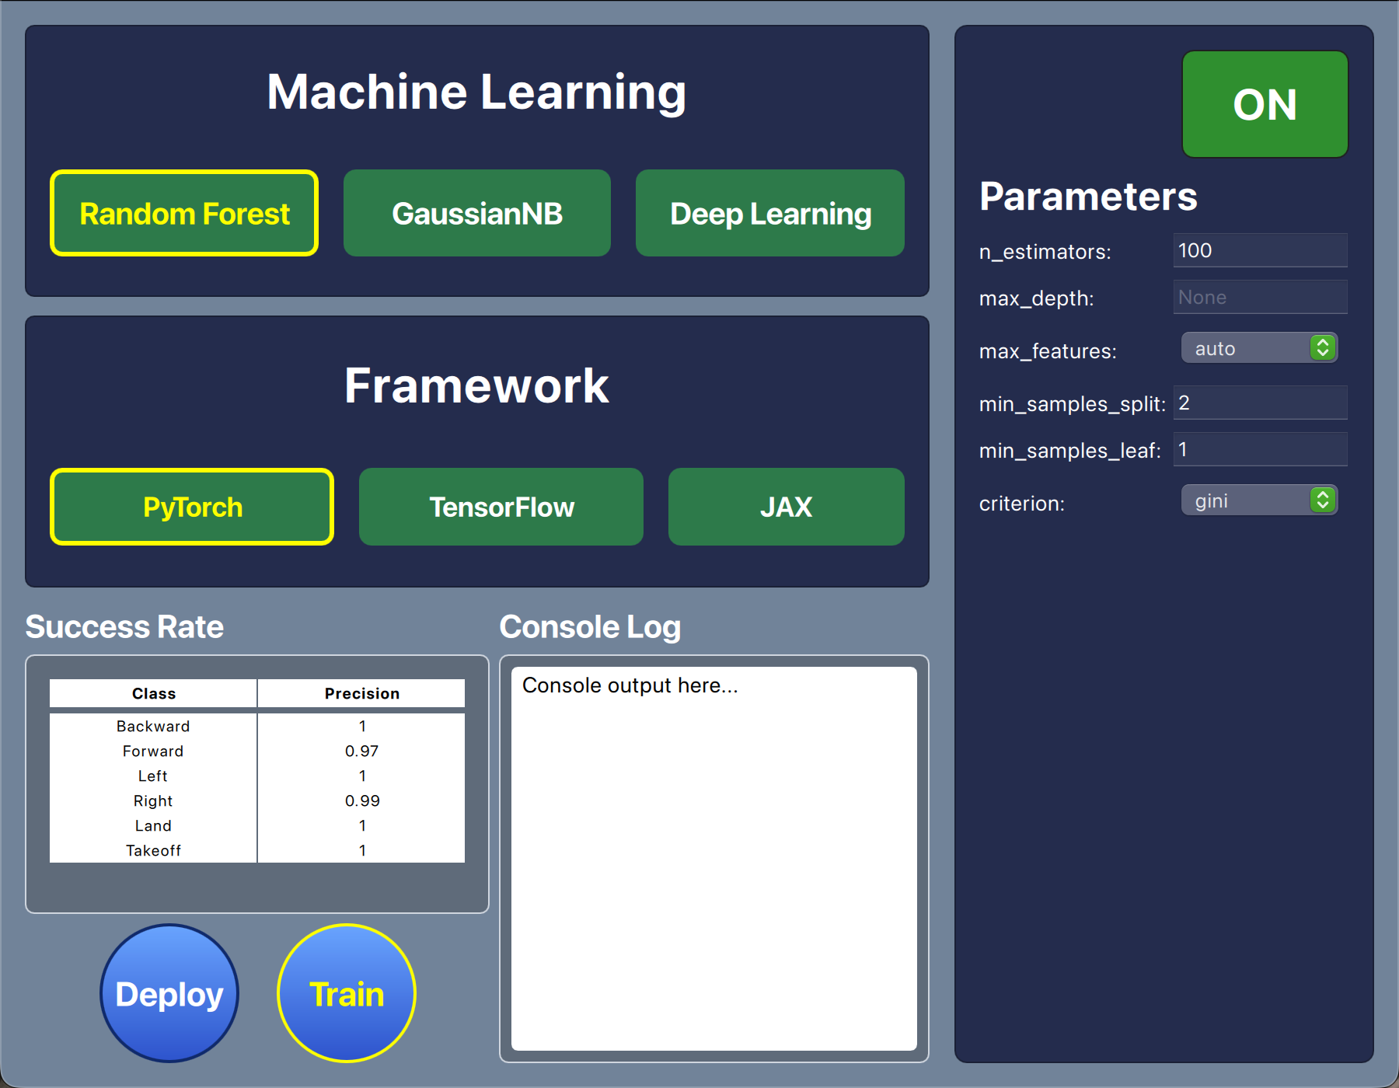Toggle the green ON power button
The width and height of the screenshot is (1399, 1088).
[1265, 104]
